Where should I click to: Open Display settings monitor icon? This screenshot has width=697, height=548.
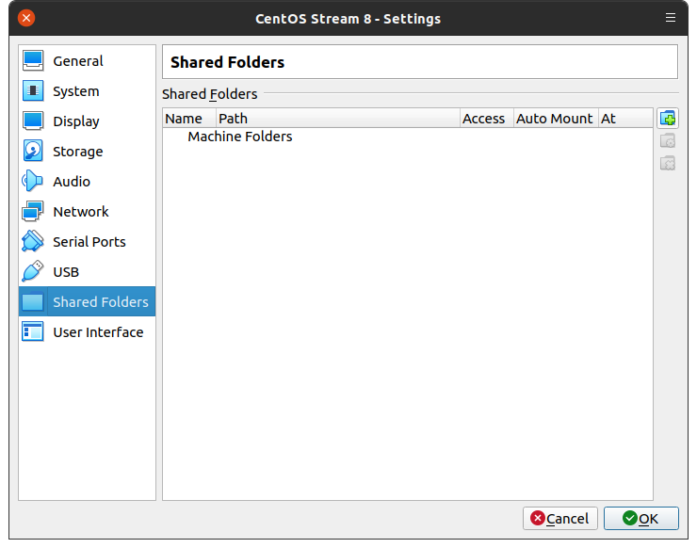pyautogui.click(x=33, y=121)
